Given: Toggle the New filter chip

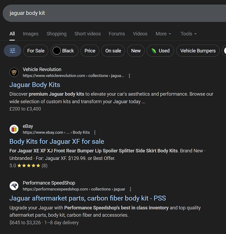Looking at the screenshot, I should pyautogui.click(x=136, y=51).
